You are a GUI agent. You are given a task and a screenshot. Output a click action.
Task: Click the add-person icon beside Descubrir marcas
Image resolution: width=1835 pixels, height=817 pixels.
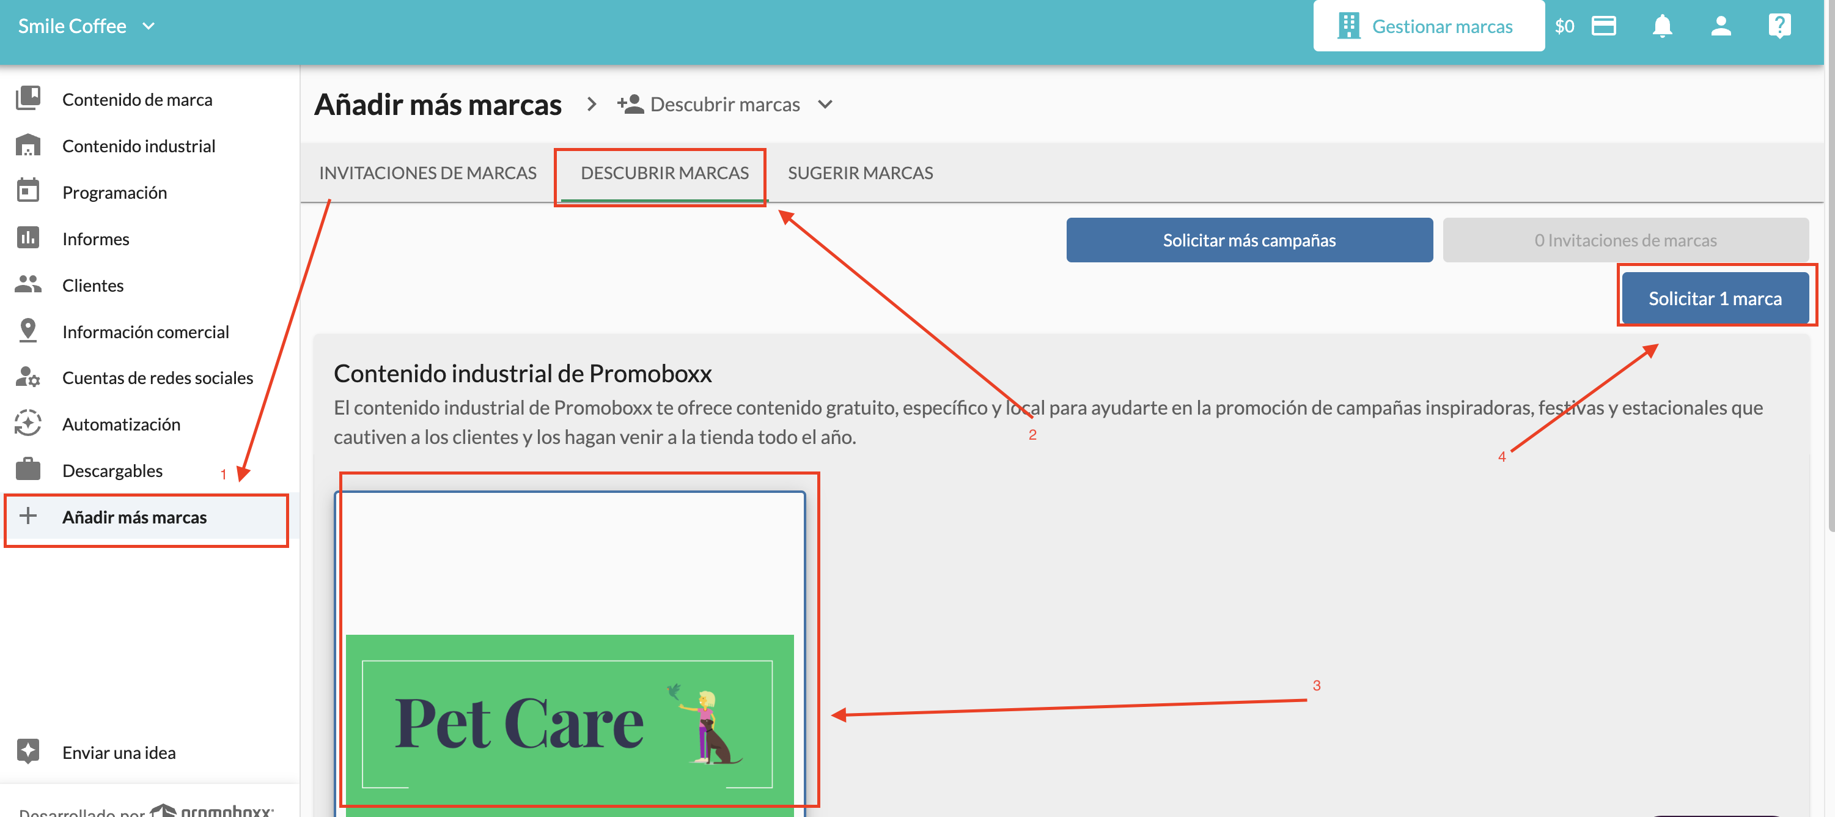point(630,104)
